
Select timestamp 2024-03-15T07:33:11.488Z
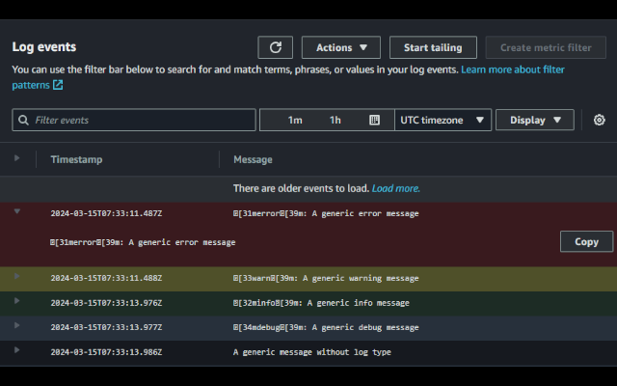click(106, 278)
